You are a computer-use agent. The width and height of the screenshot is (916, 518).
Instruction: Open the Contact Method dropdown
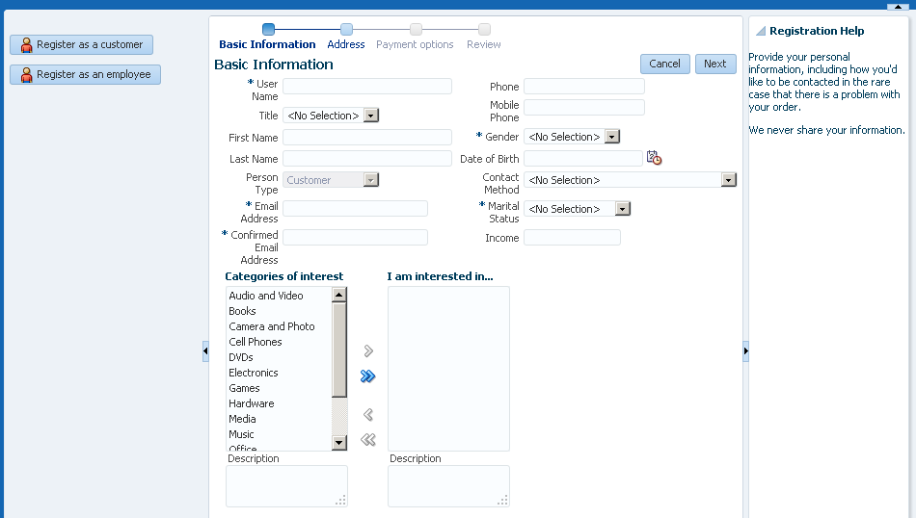coord(729,180)
